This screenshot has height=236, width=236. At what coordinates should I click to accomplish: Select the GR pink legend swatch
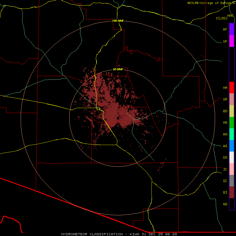232,99
